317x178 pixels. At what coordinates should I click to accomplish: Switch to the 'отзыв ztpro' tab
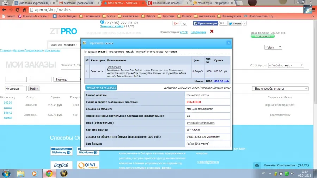tap(213, 3)
